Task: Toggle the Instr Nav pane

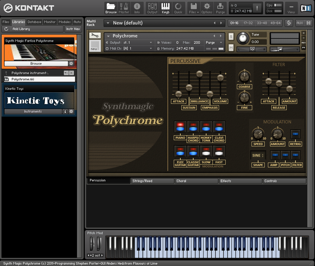Action: tap(73, 29)
